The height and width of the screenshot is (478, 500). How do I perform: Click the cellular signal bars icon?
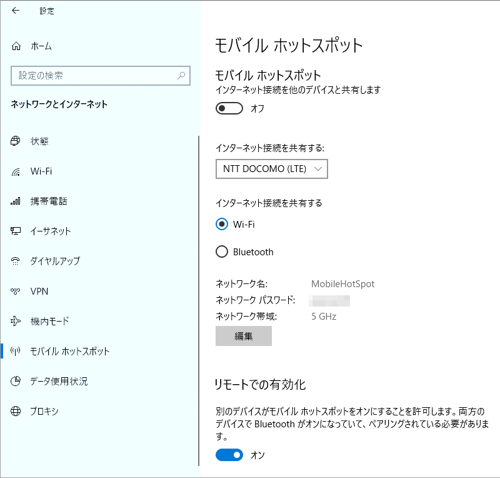pos(16,201)
